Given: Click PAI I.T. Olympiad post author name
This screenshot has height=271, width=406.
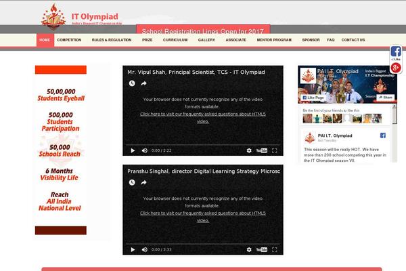Looking at the screenshot, I should pos(335,135).
